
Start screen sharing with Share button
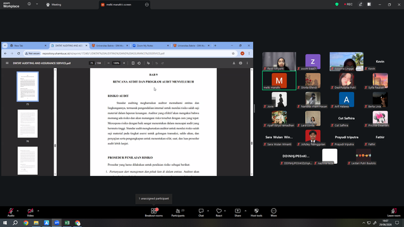coord(237,212)
